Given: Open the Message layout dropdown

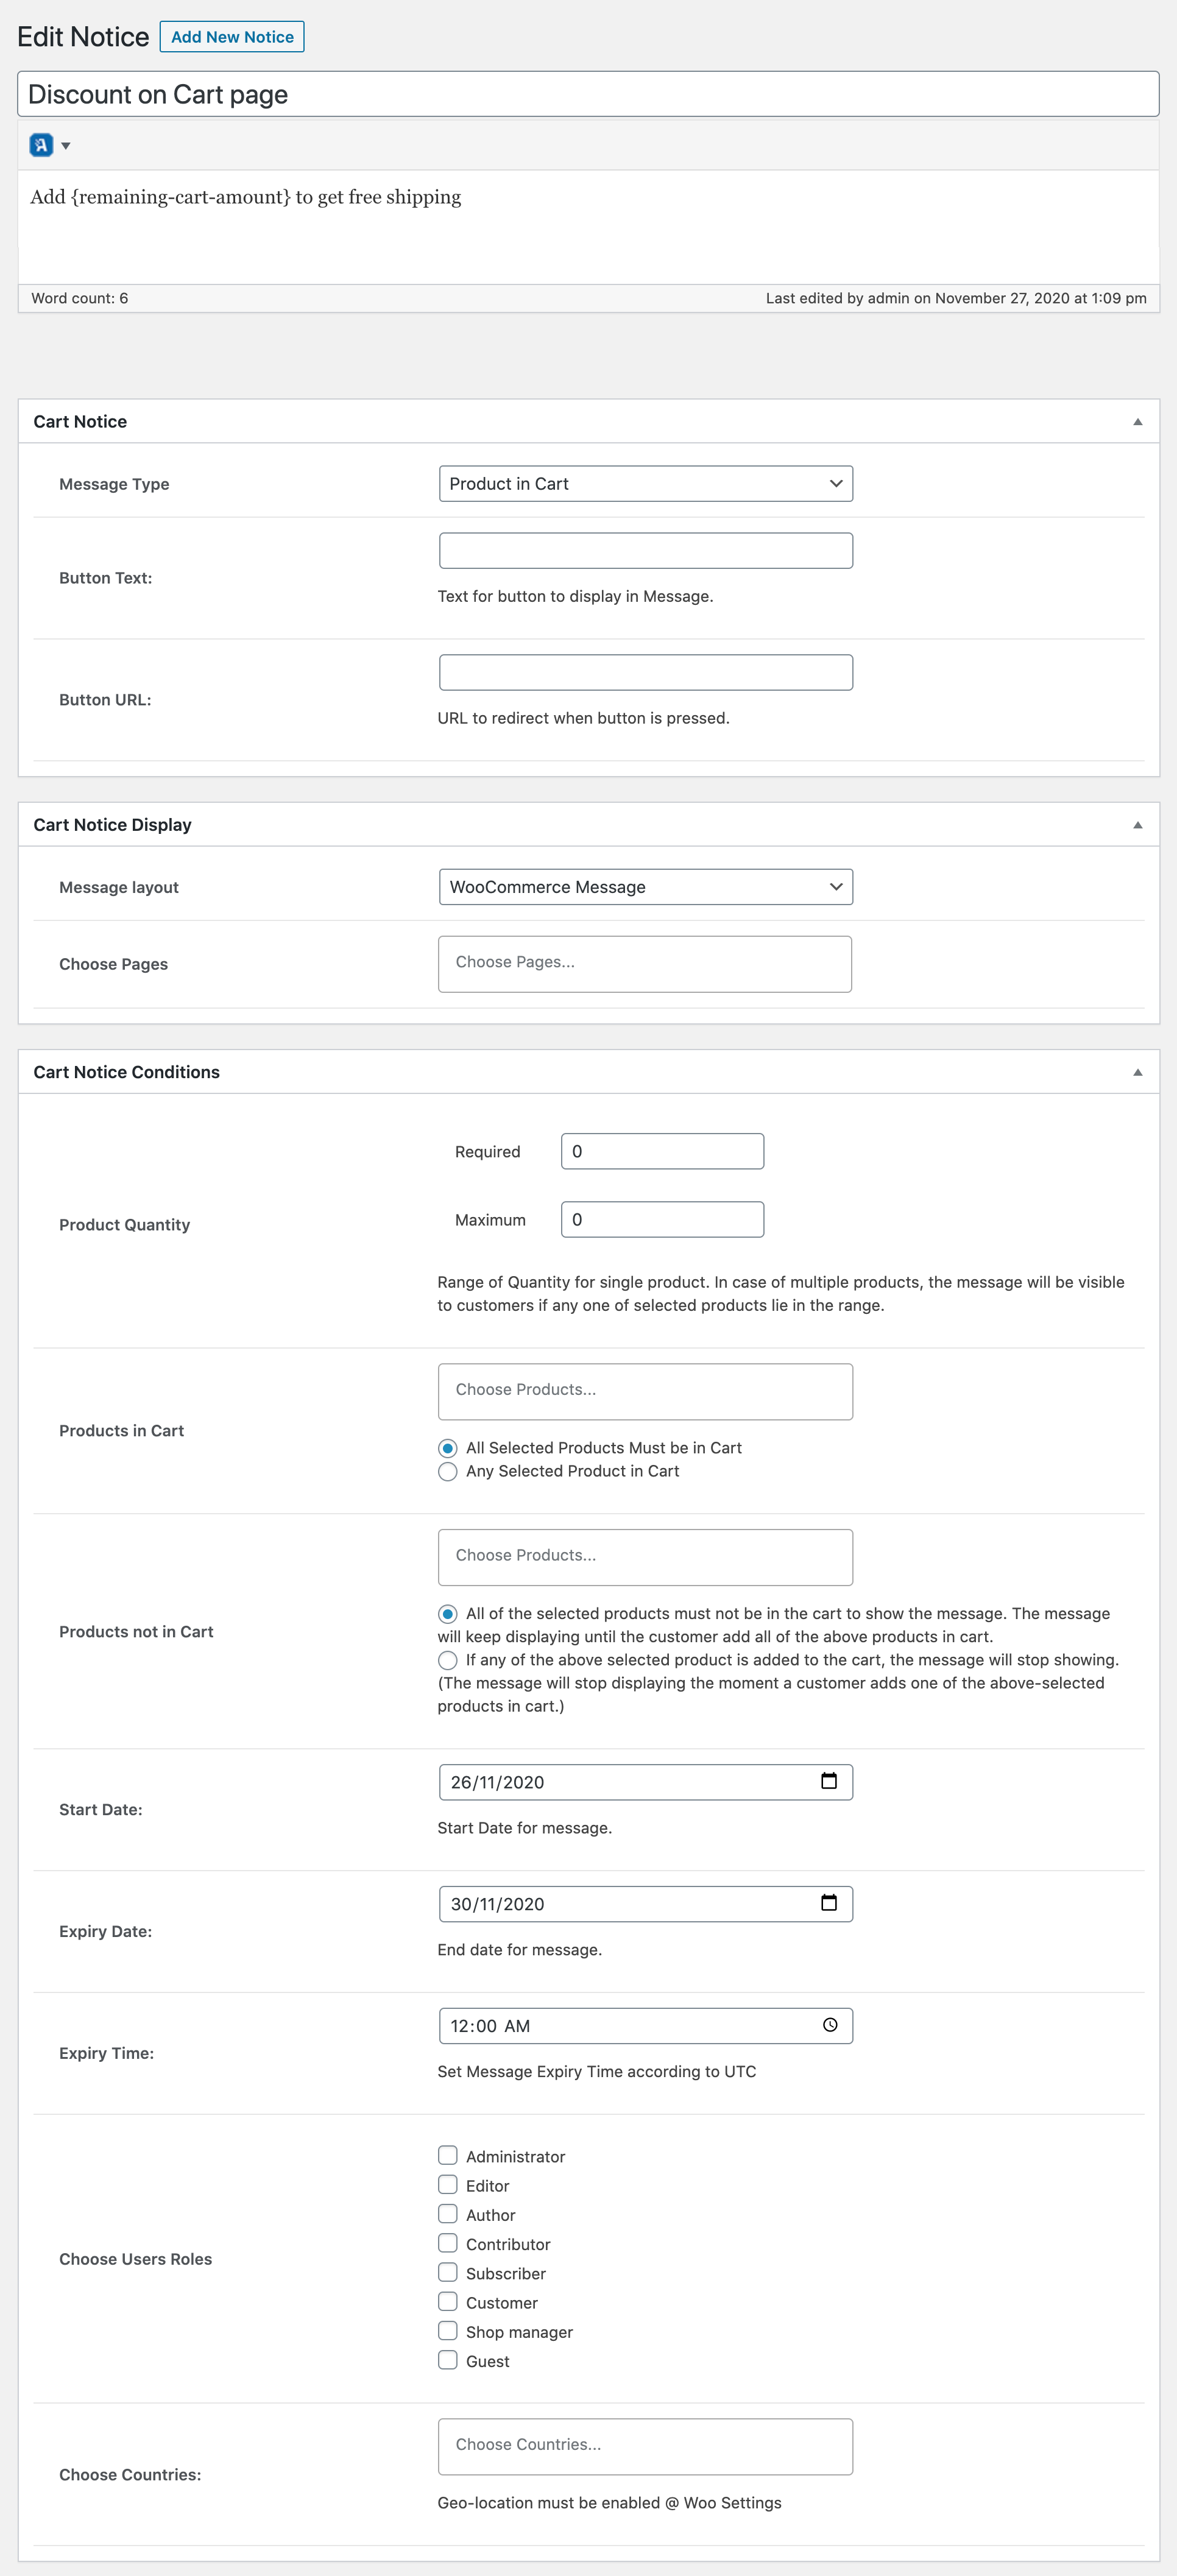Looking at the screenshot, I should tap(645, 886).
